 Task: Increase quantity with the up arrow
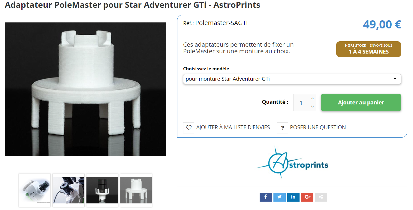312,98
